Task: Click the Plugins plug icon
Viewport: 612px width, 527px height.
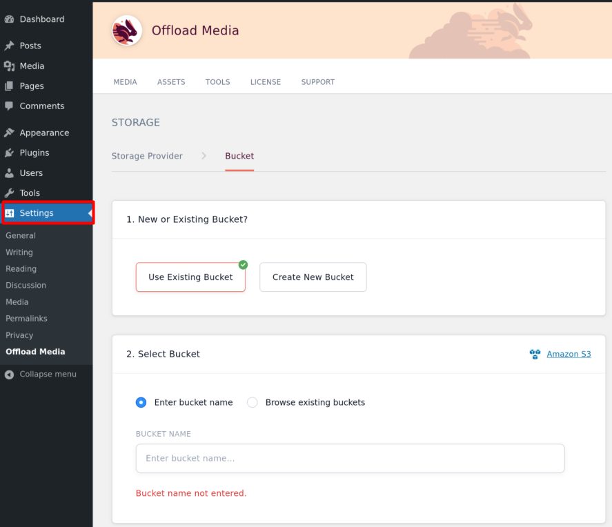Action: tap(10, 152)
